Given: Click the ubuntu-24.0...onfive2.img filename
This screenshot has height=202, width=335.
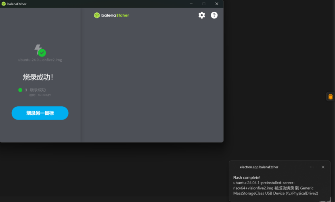Looking at the screenshot, I should (x=40, y=60).
